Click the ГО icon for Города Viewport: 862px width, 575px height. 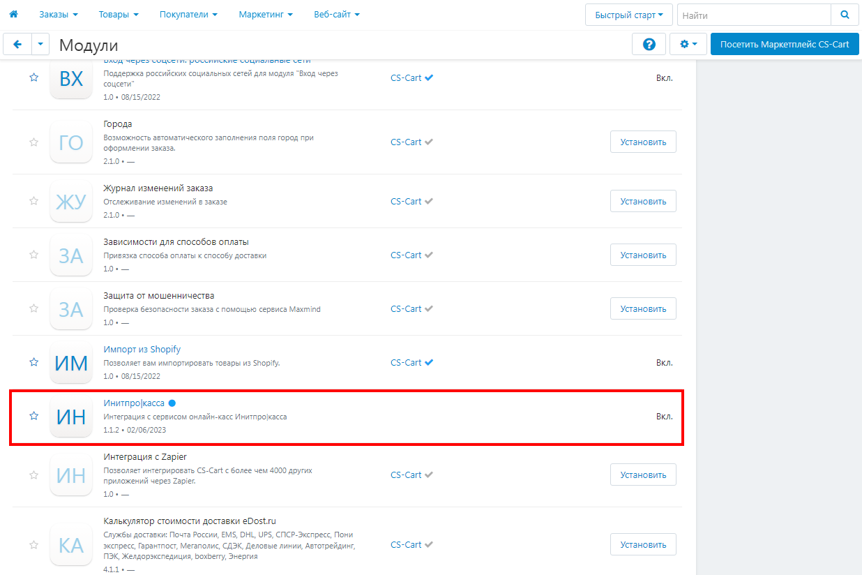click(x=71, y=142)
